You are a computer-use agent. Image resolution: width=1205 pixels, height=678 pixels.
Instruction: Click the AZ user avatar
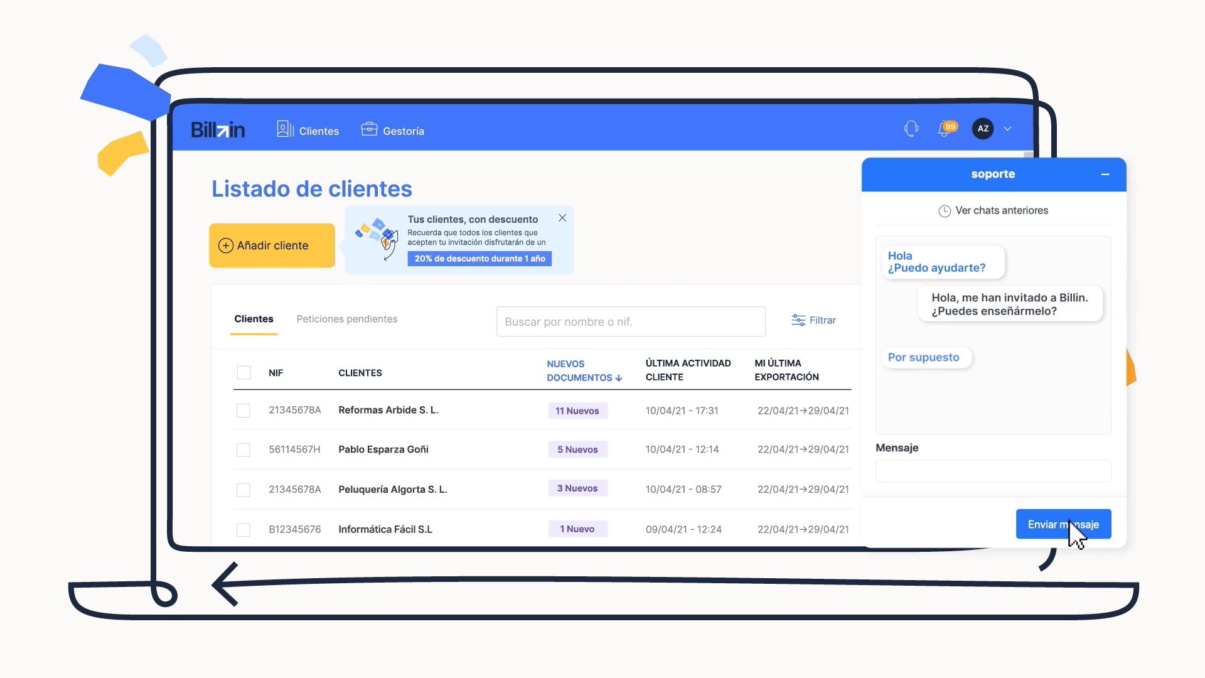click(983, 129)
